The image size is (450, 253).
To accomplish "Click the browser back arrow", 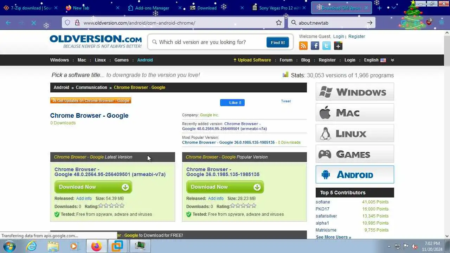I will point(8,23).
